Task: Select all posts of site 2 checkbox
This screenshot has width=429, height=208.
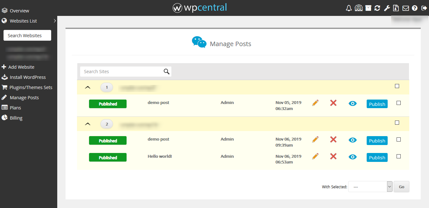Action: coord(397,122)
